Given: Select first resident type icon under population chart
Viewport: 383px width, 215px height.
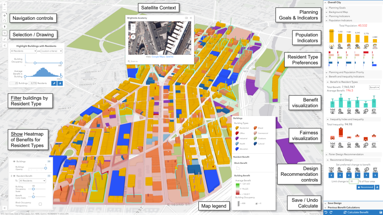Looking at the screenshot, I should pyautogui.click(x=331, y=46).
